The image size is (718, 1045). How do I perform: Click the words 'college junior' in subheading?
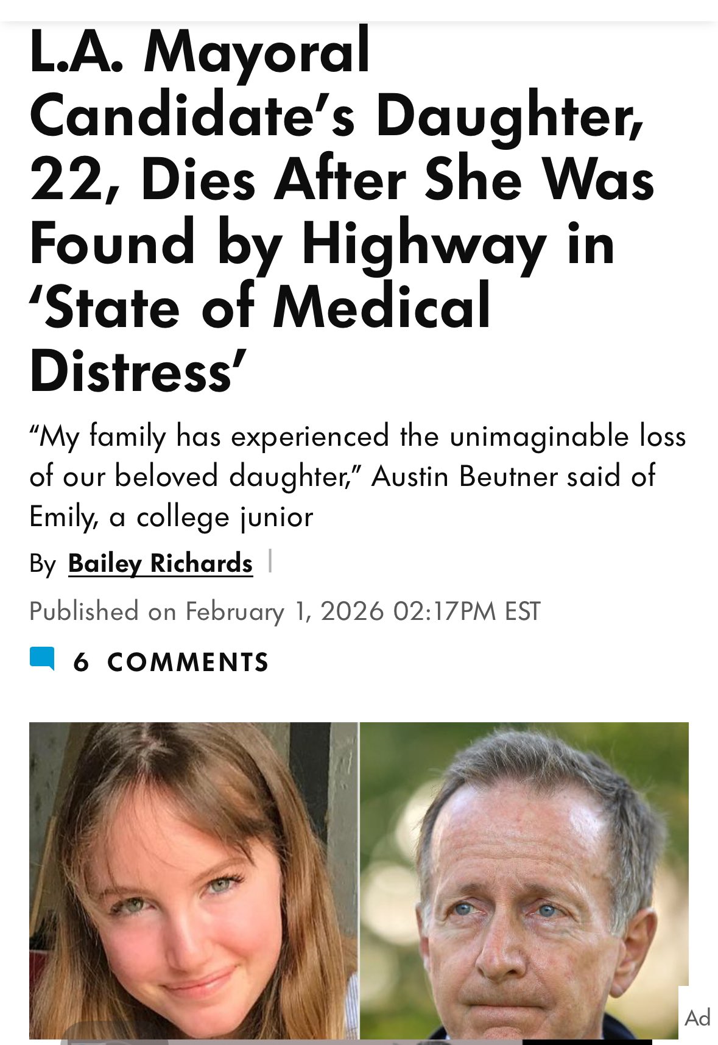[x=225, y=517]
